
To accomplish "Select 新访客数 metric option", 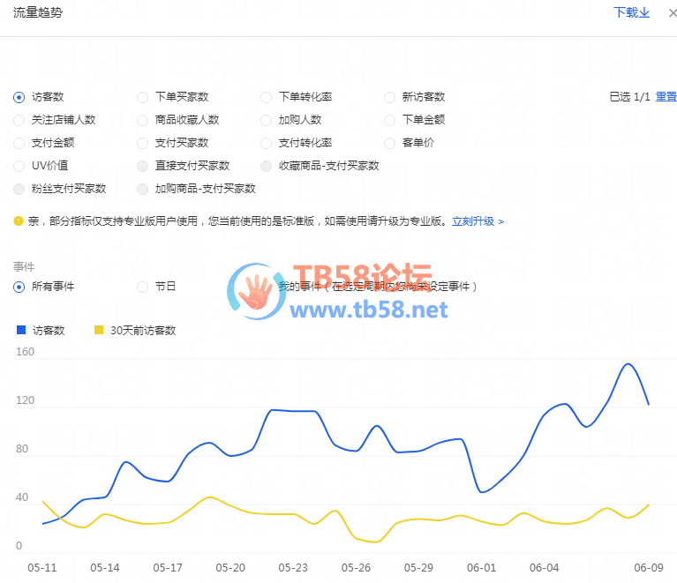I will tap(390, 97).
